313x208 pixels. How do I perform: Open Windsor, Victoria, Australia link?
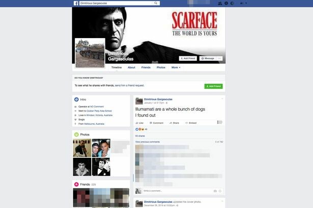click(x=99, y=115)
